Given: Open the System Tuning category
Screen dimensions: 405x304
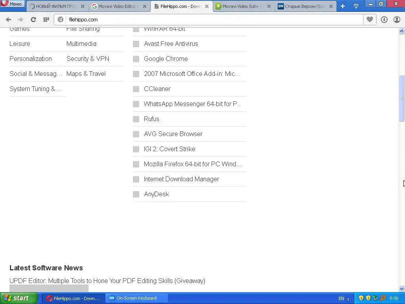Looking at the screenshot, I should point(35,89).
